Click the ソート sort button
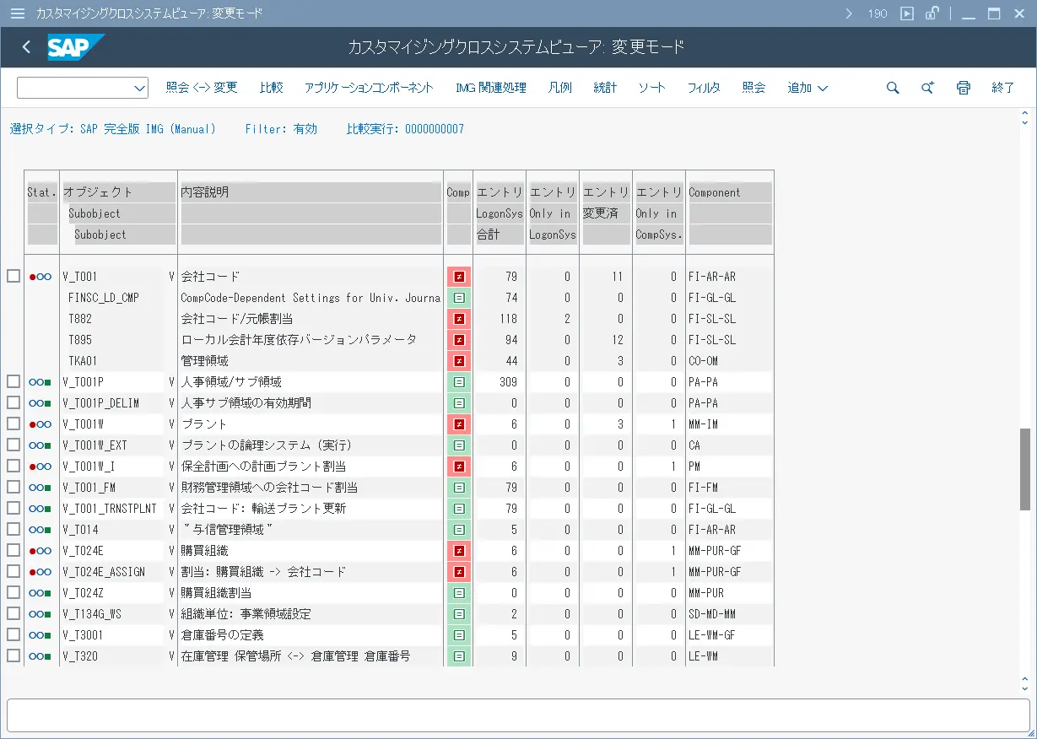The image size is (1037, 739). click(x=651, y=88)
